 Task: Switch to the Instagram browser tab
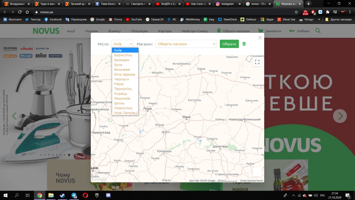point(228,4)
